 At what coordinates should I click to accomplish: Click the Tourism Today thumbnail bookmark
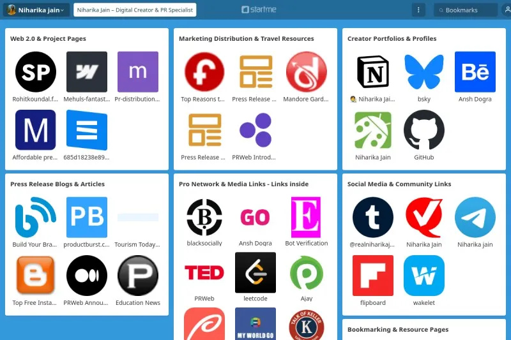(x=138, y=218)
